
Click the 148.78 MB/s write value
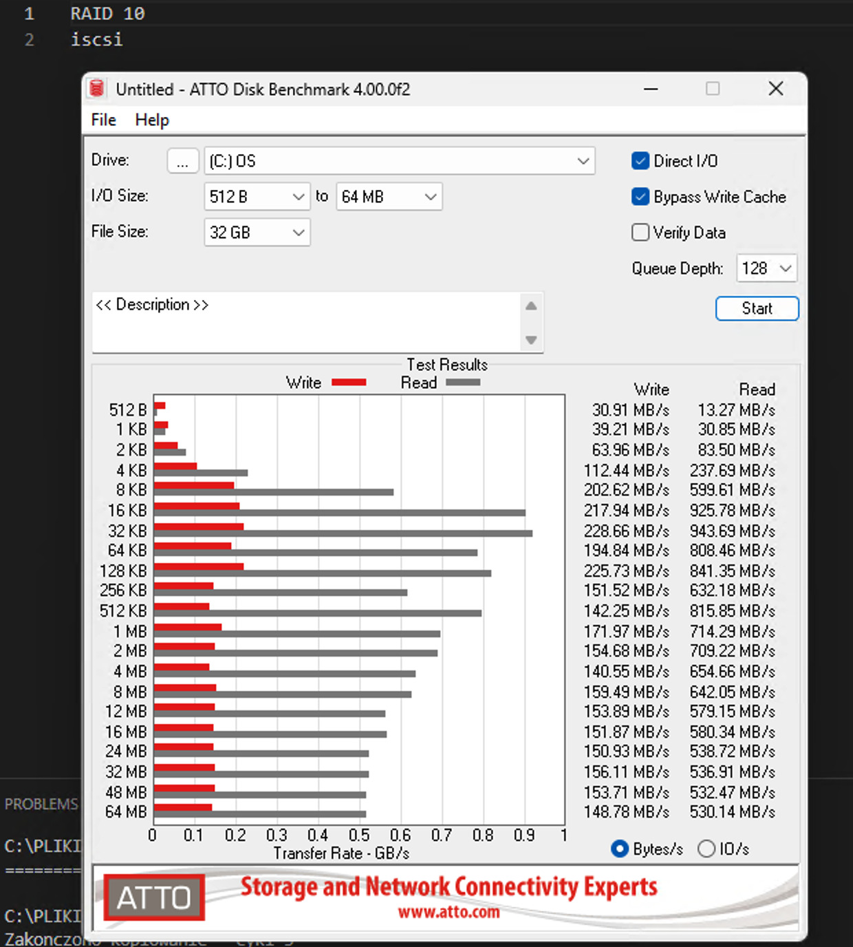click(627, 812)
